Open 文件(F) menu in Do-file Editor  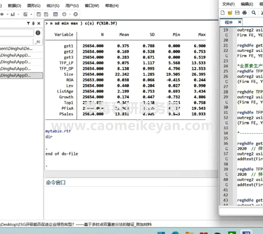[x=228, y=4]
